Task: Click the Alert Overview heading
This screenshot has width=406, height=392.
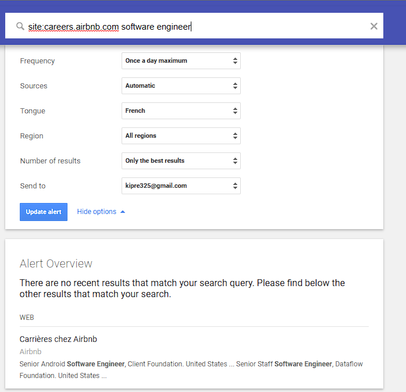Action: click(56, 263)
